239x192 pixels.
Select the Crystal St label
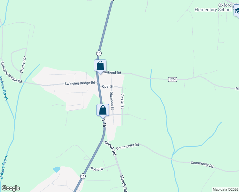[x=123, y=101]
